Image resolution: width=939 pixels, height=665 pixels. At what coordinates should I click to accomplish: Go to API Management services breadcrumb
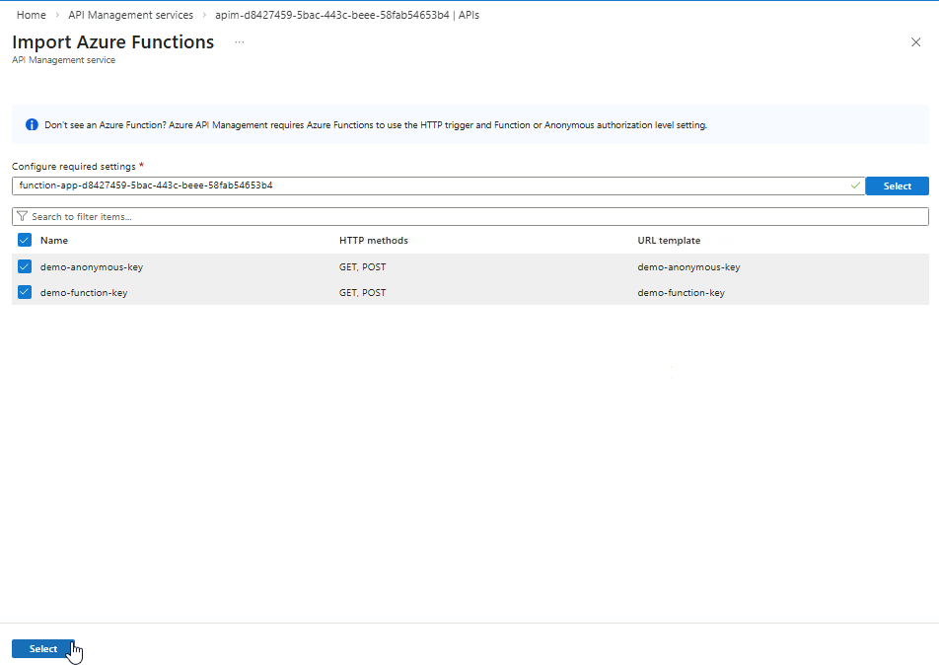tap(130, 15)
